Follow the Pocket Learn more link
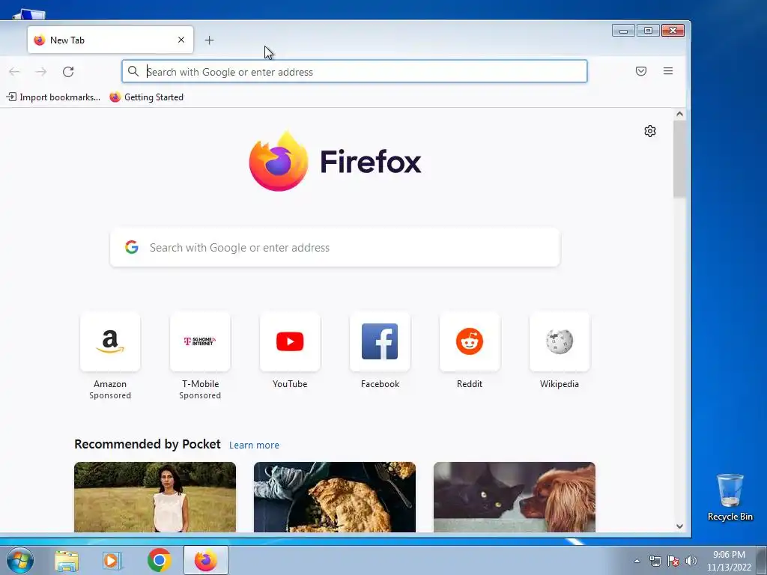Screen dimensions: 767x575 pyautogui.click(x=255, y=445)
